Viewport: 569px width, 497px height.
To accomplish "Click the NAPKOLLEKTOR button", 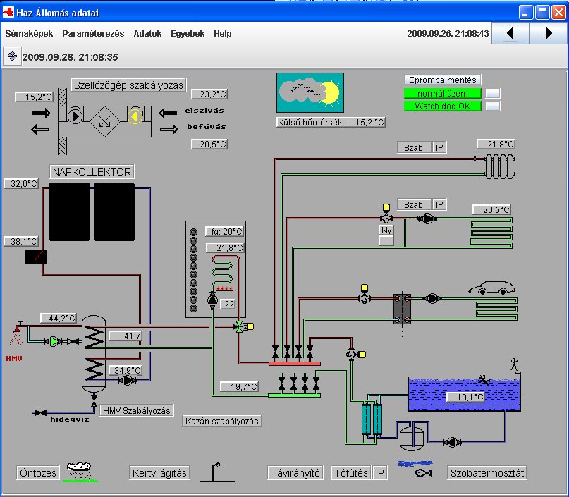I will 92,171.
